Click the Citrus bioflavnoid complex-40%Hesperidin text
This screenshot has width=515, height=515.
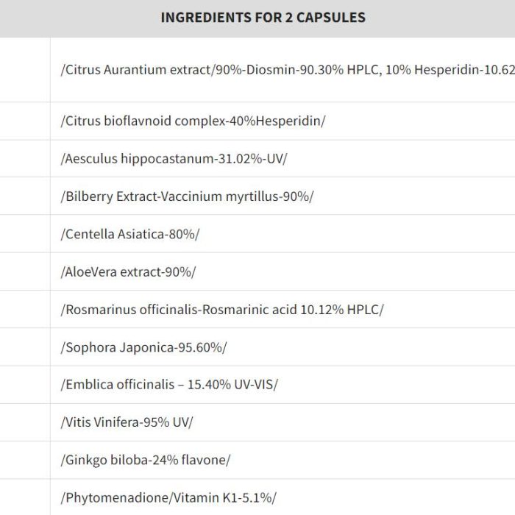coord(193,121)
